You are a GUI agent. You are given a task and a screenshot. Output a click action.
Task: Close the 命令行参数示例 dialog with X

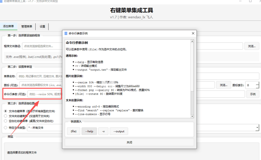coord(193,33)
